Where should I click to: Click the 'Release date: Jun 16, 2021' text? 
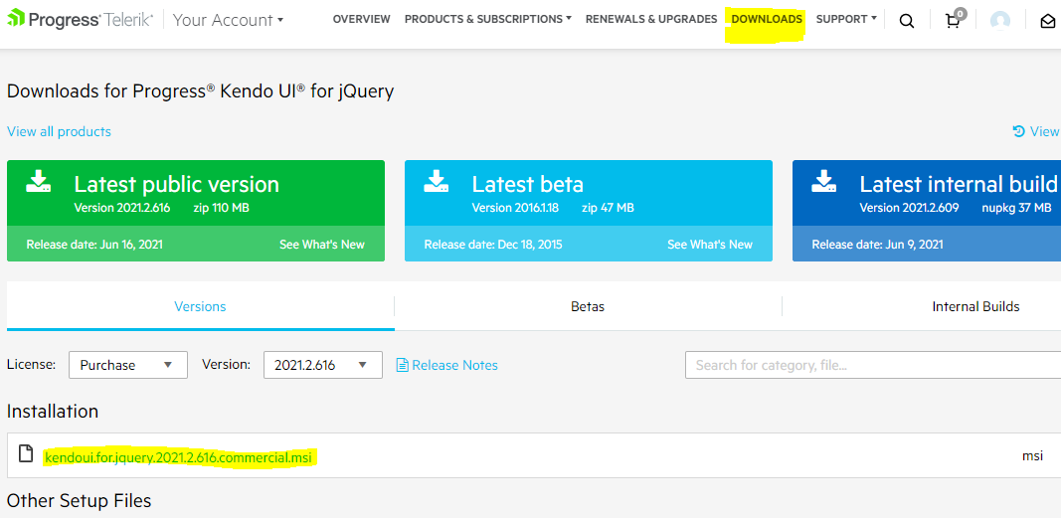tap(94, 245)
